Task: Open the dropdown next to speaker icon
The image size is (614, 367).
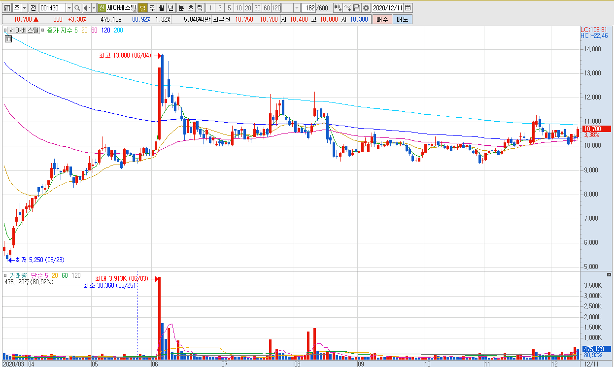Action: [94, 8]
